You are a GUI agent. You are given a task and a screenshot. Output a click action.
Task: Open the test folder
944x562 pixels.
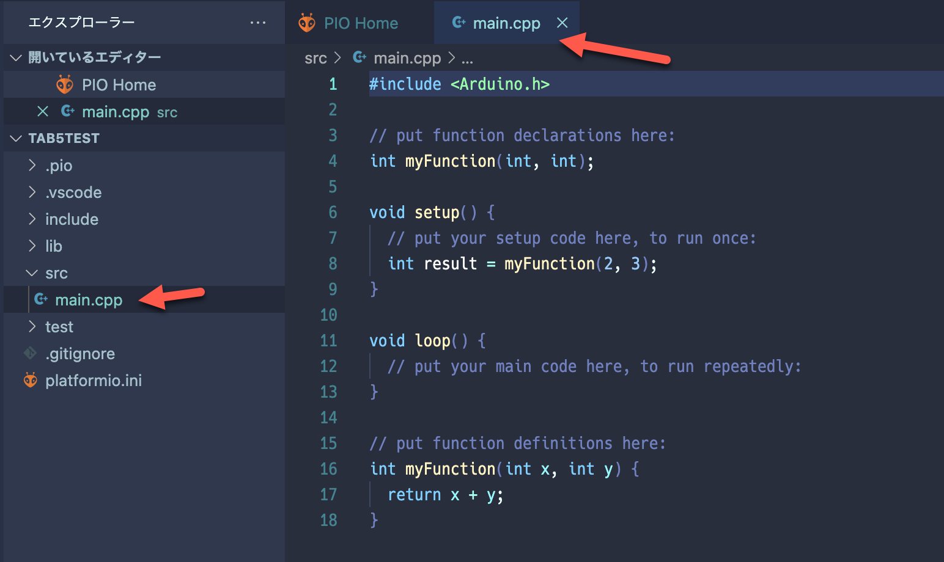59,326
